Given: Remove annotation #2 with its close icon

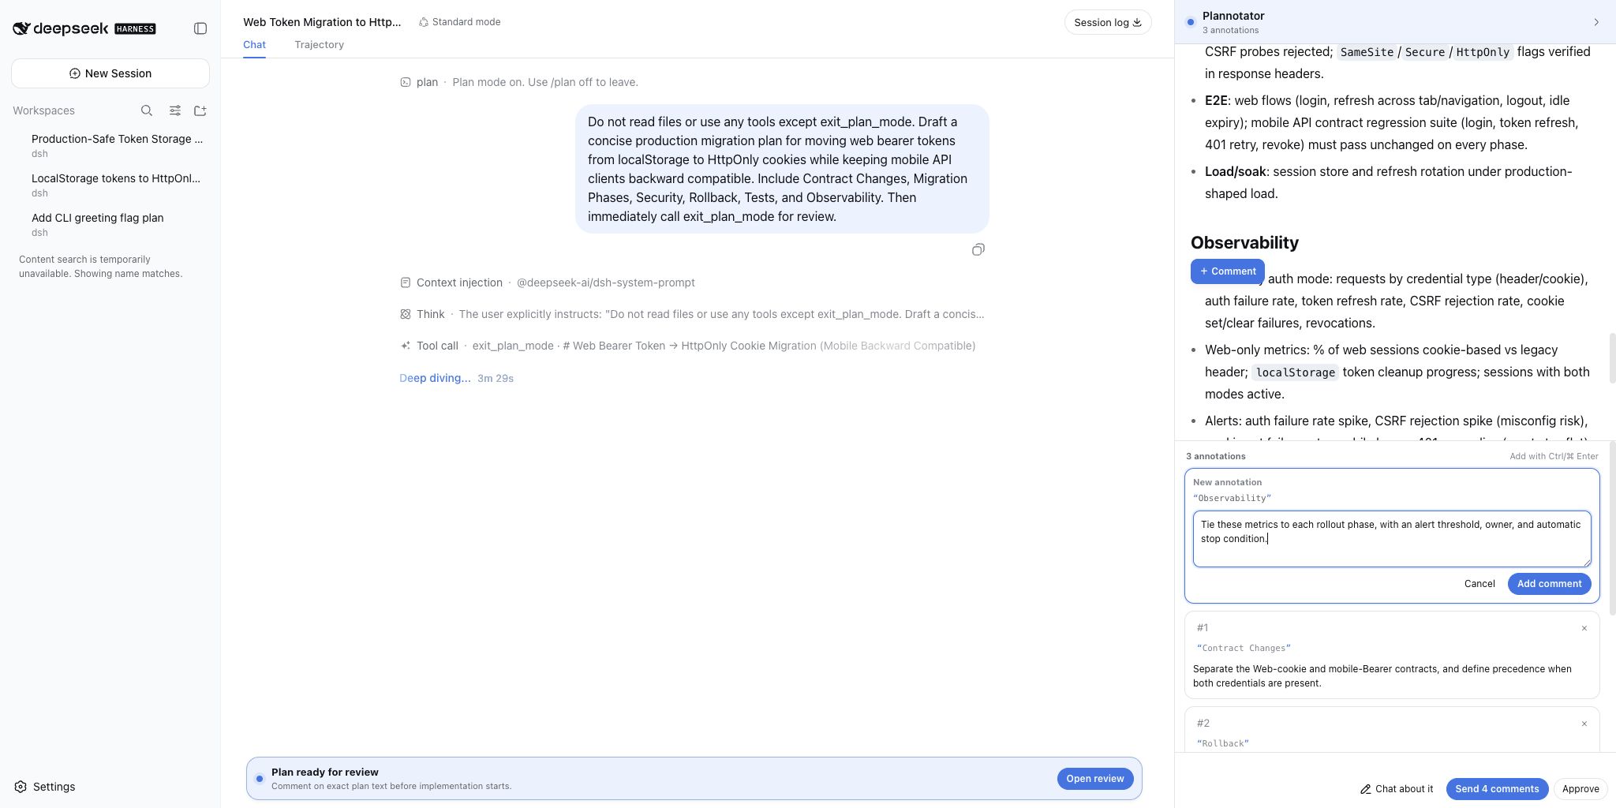Looking at the screenshot, I should click(x=1584, y=724).
